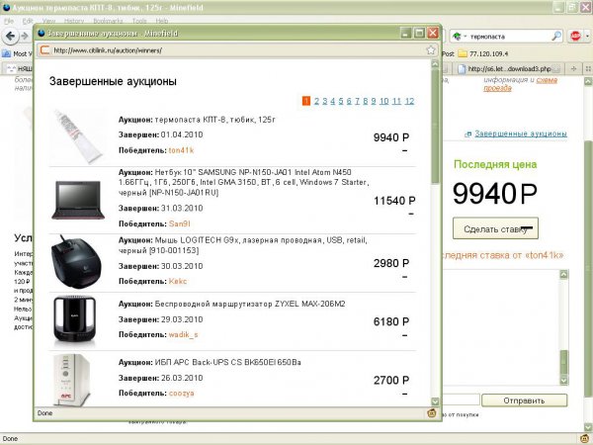Click the chat box scrollbar down arrow

tap(563, 380)
